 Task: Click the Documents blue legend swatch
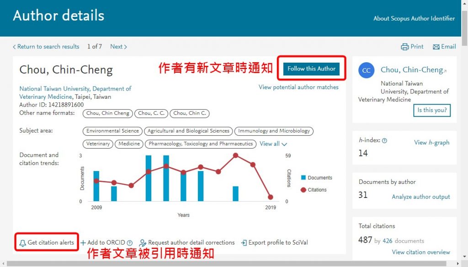click(x=303, y=178)
